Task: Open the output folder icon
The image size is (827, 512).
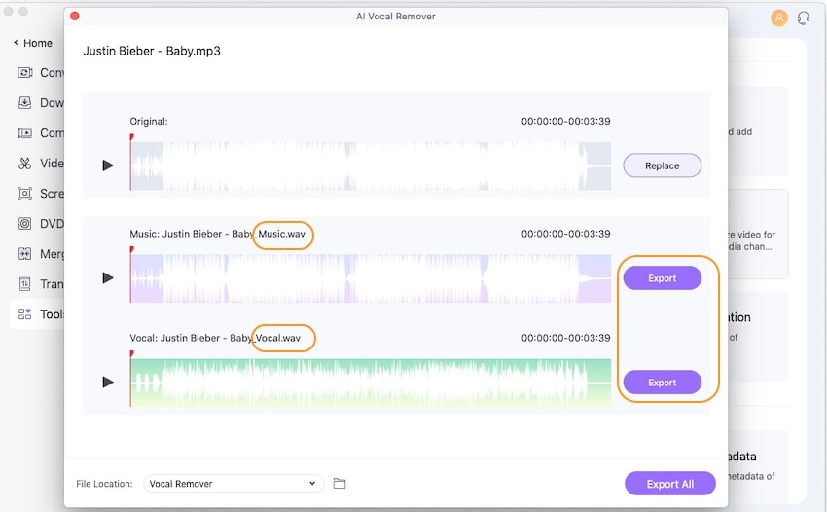Action: click(340, 484)
